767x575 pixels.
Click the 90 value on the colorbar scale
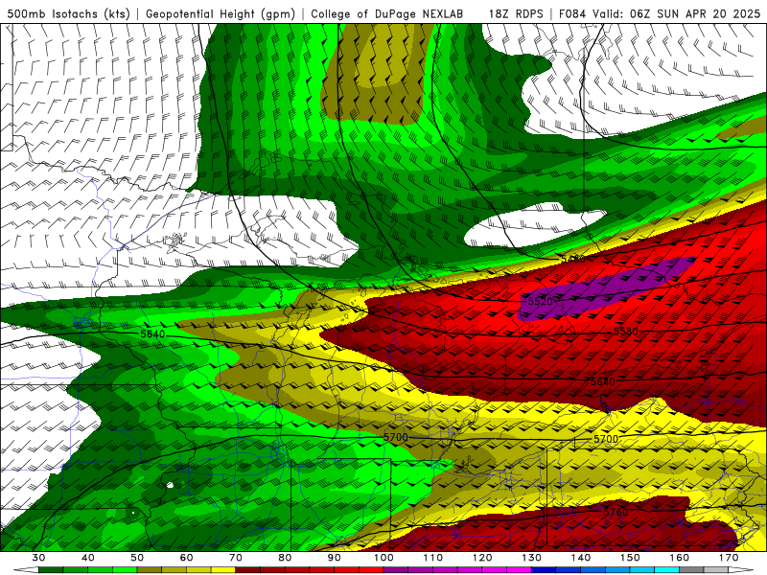click(334, 558)
